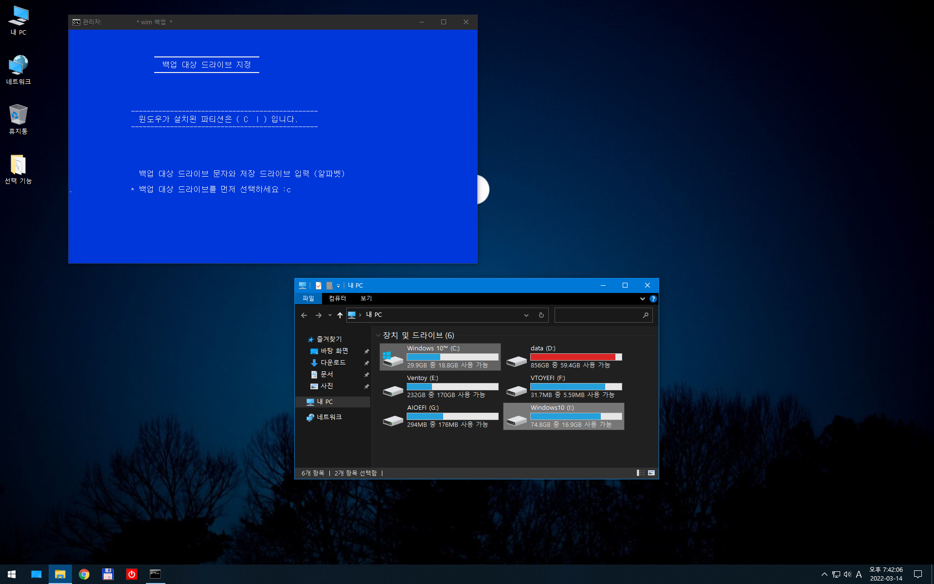The height and width of the screenshot is (584, 934).
Task: Launch Chrome from the taskbar
Action: click(x=84, y=574)
